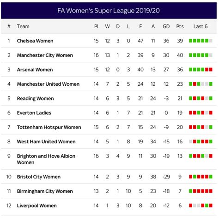This screenshot has width=219, height=218.
Task: Select the Arsenal Women row name
Action: point(35,70)
